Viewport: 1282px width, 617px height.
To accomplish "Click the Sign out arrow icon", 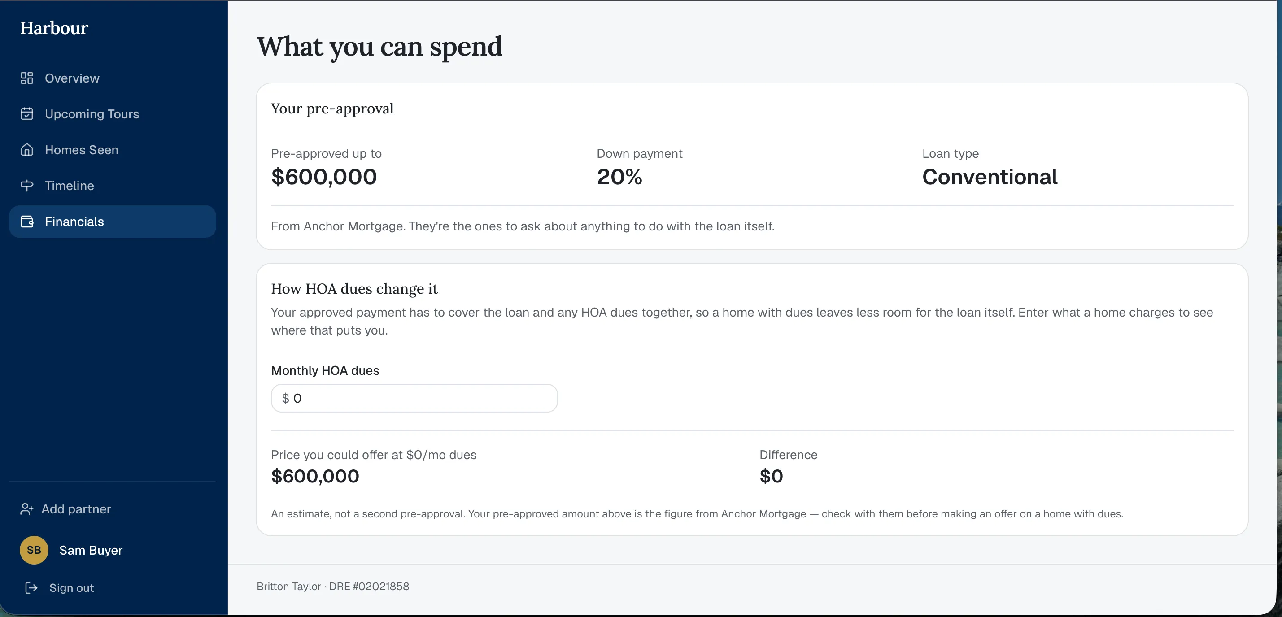I will point(31,588).
